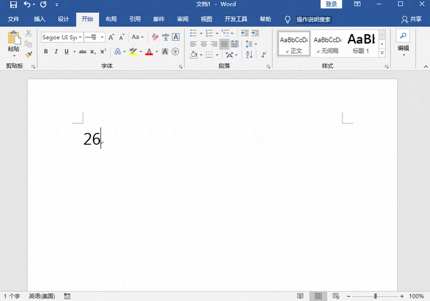Apply strikethrough with the abc button

83,52
